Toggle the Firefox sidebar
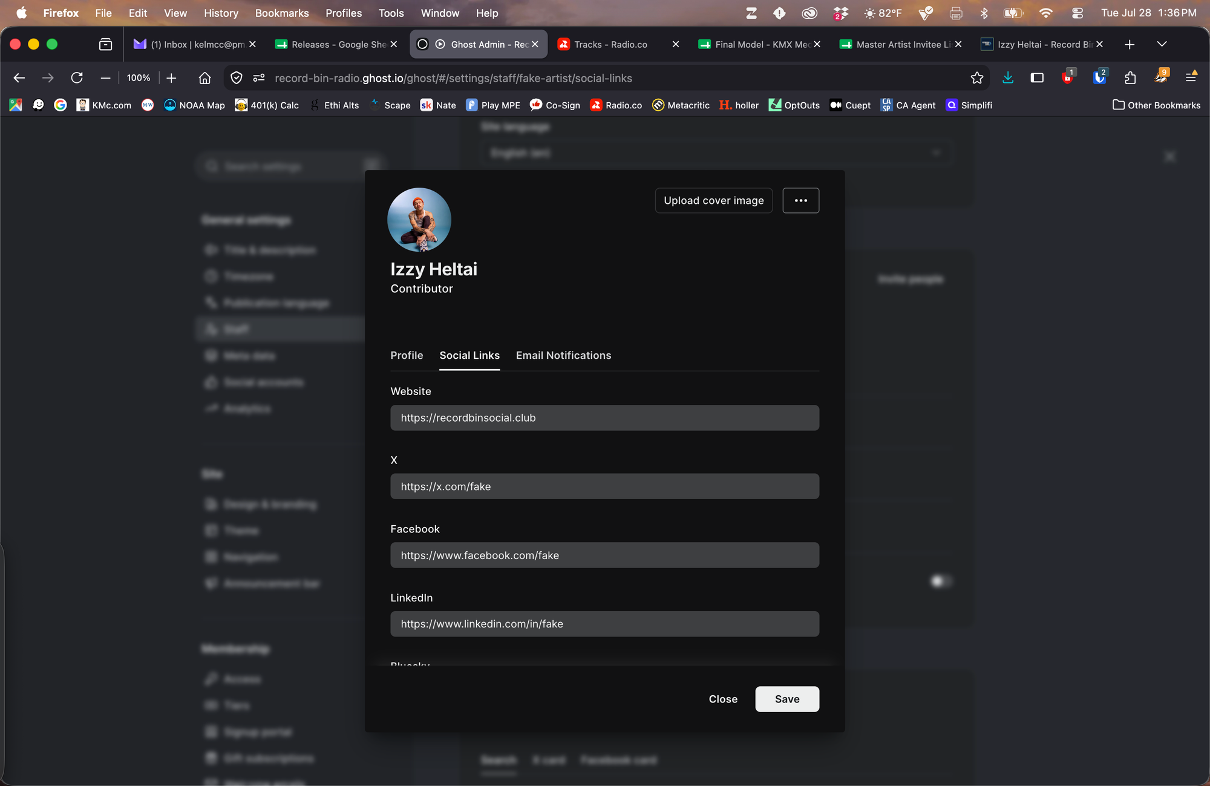Viewport: 1210px width, 786px height. pyautogui.click(x=1037, y=78)
